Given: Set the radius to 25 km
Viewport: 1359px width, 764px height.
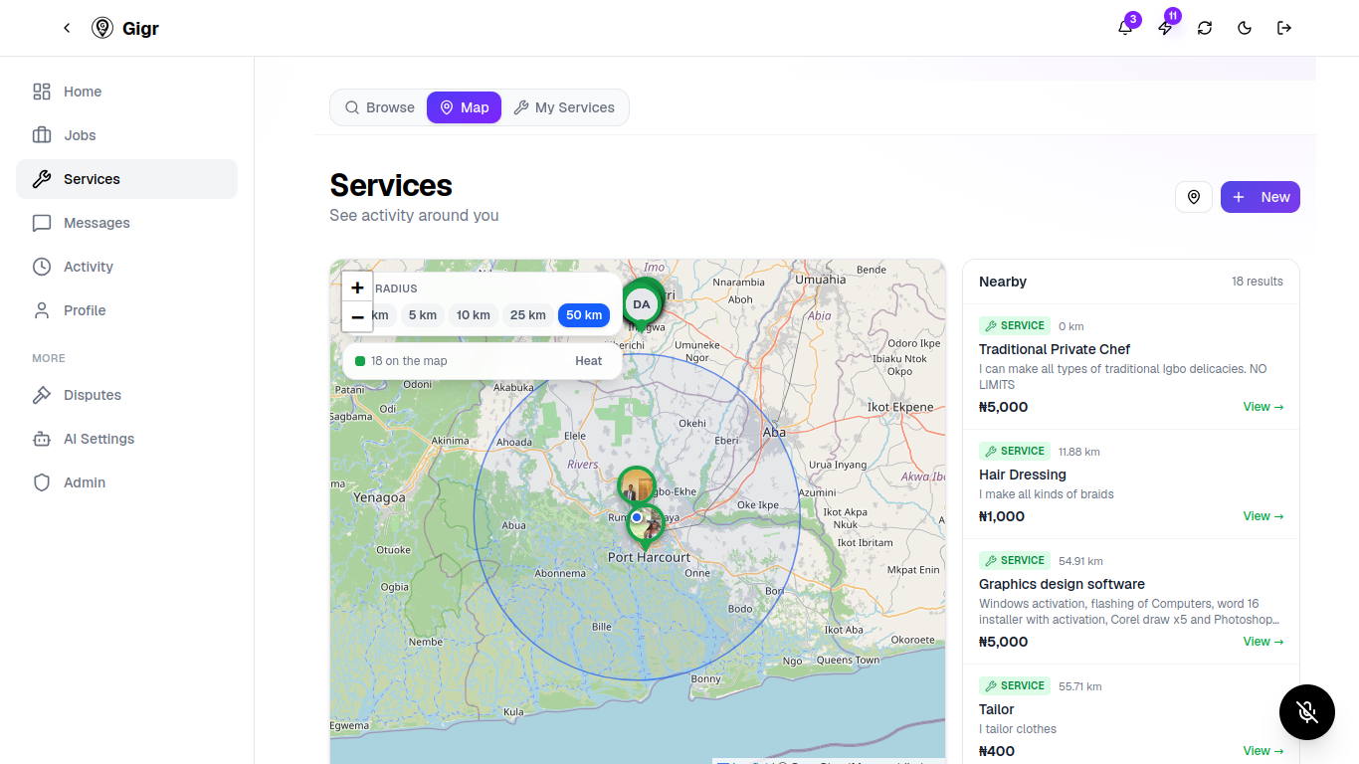Looking at the screenshot, I should click(x=528, y=315).
